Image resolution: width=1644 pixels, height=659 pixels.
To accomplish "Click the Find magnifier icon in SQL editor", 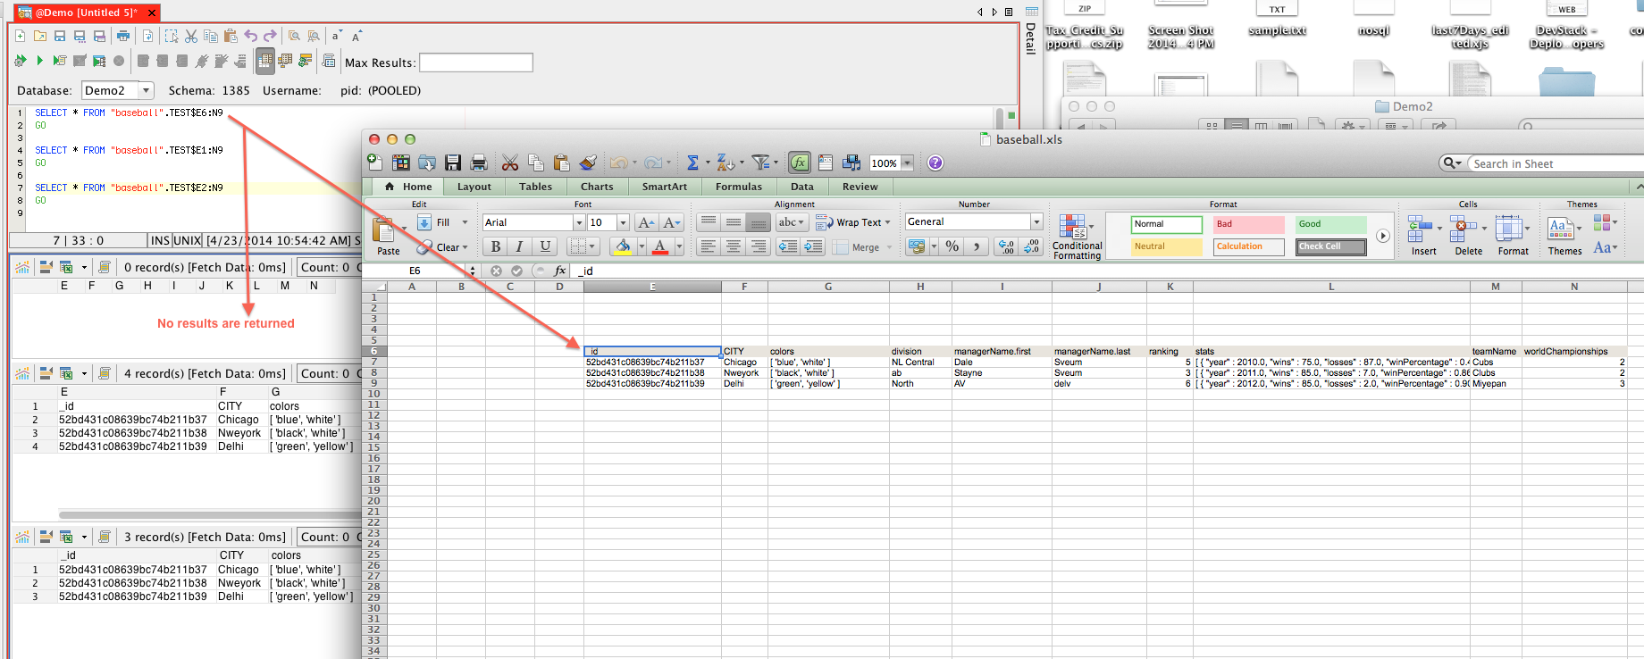I will (294, 36).
